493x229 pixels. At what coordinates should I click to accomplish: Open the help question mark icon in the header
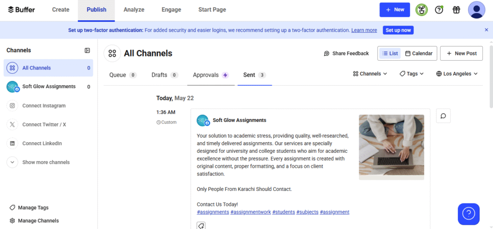[x=439, y=10]
